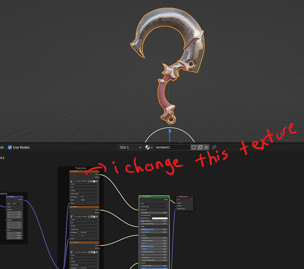
Task: Click the BSDF output socket on Principled BSDF
Action: coord(169,200)
